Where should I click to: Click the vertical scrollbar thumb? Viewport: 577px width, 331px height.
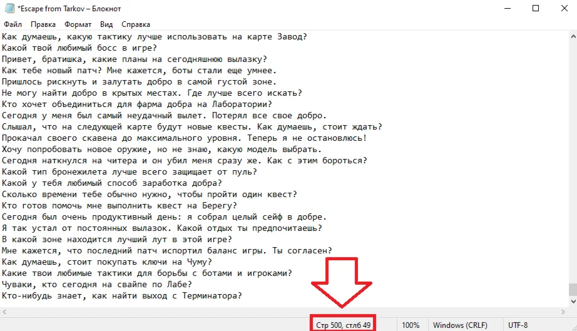point(573,290)
